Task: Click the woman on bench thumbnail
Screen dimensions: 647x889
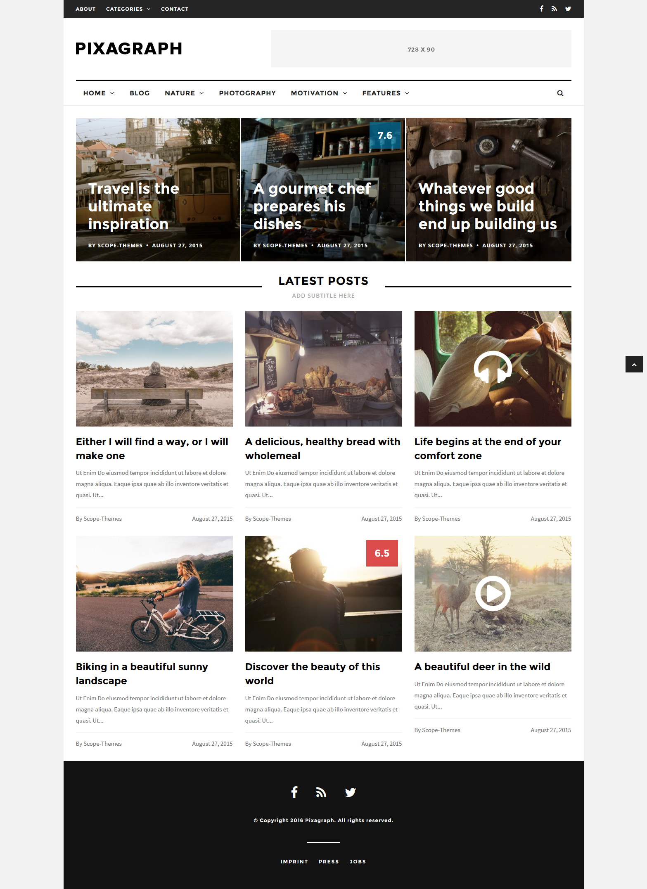Action: [154, 369]
